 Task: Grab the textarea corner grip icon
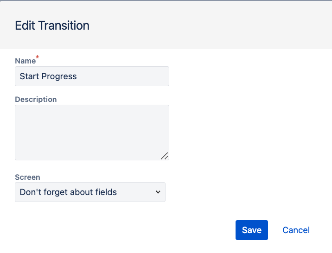165,156
